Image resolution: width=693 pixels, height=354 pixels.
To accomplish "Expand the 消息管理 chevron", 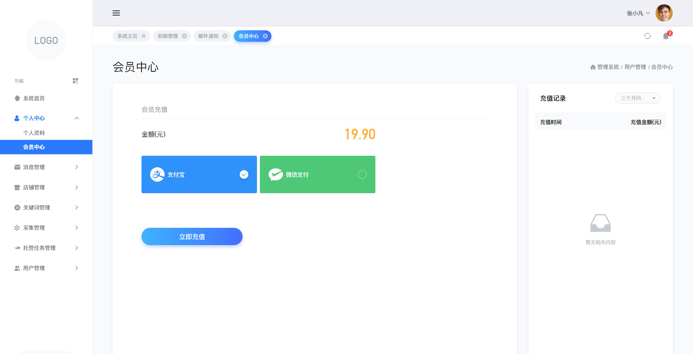I will click(77, 167).
